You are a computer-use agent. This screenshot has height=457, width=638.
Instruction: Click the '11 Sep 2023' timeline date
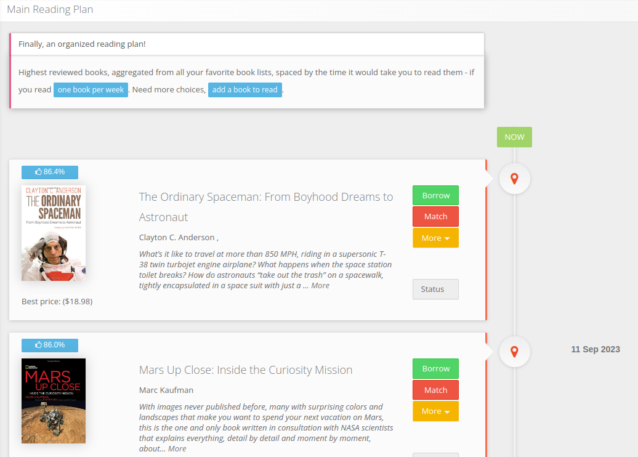pyautogui.click(x=596, y=349)
